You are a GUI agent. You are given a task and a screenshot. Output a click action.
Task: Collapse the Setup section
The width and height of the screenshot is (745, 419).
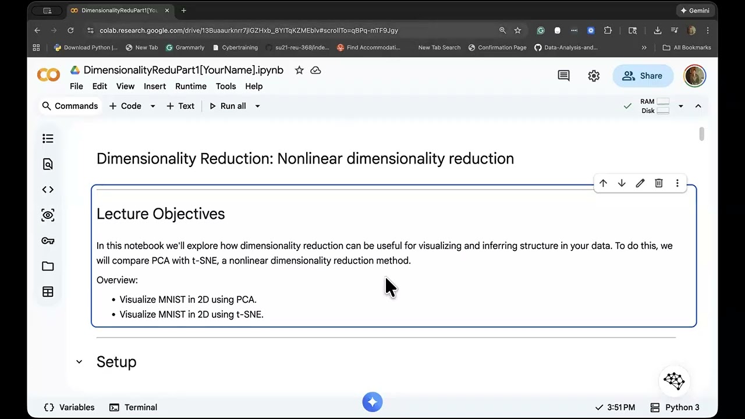(x=79, y=362)
